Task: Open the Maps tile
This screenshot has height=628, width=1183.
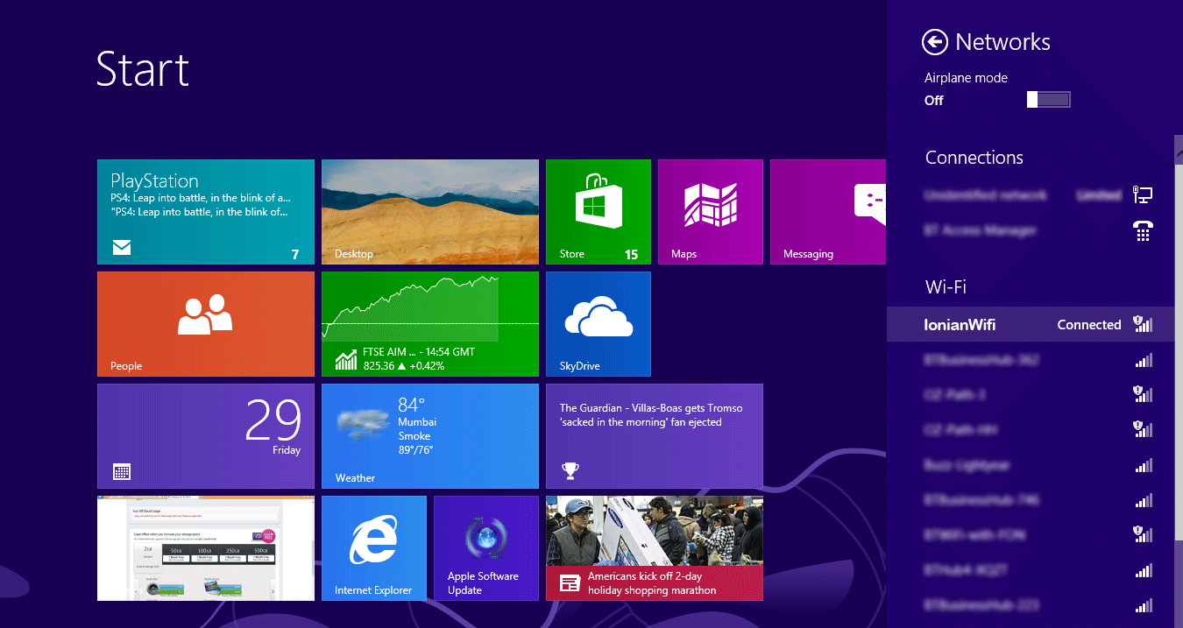Action: (x=711, y=212)
